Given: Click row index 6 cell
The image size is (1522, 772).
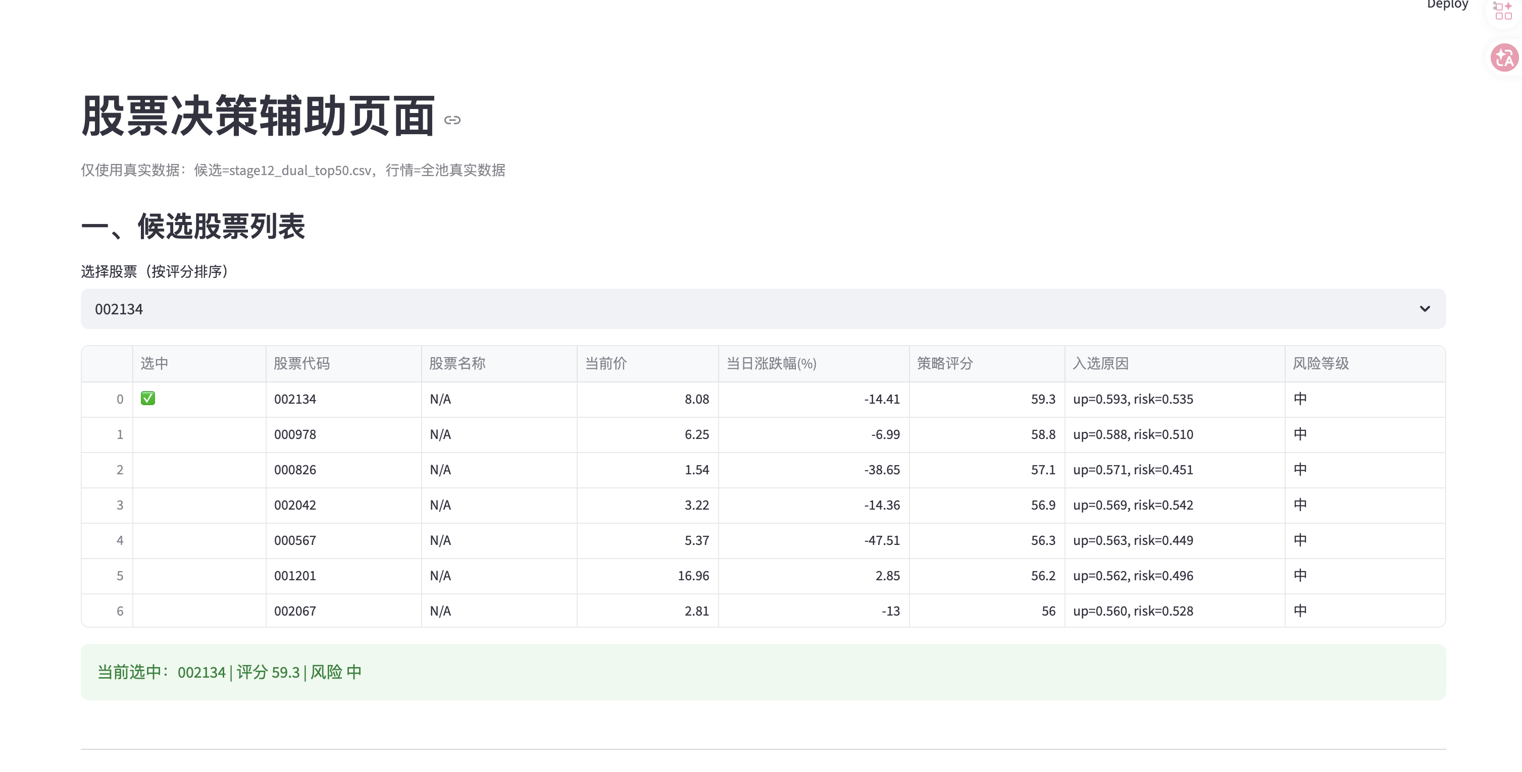Looking at the screenshot, I should (x=120, y=611).
